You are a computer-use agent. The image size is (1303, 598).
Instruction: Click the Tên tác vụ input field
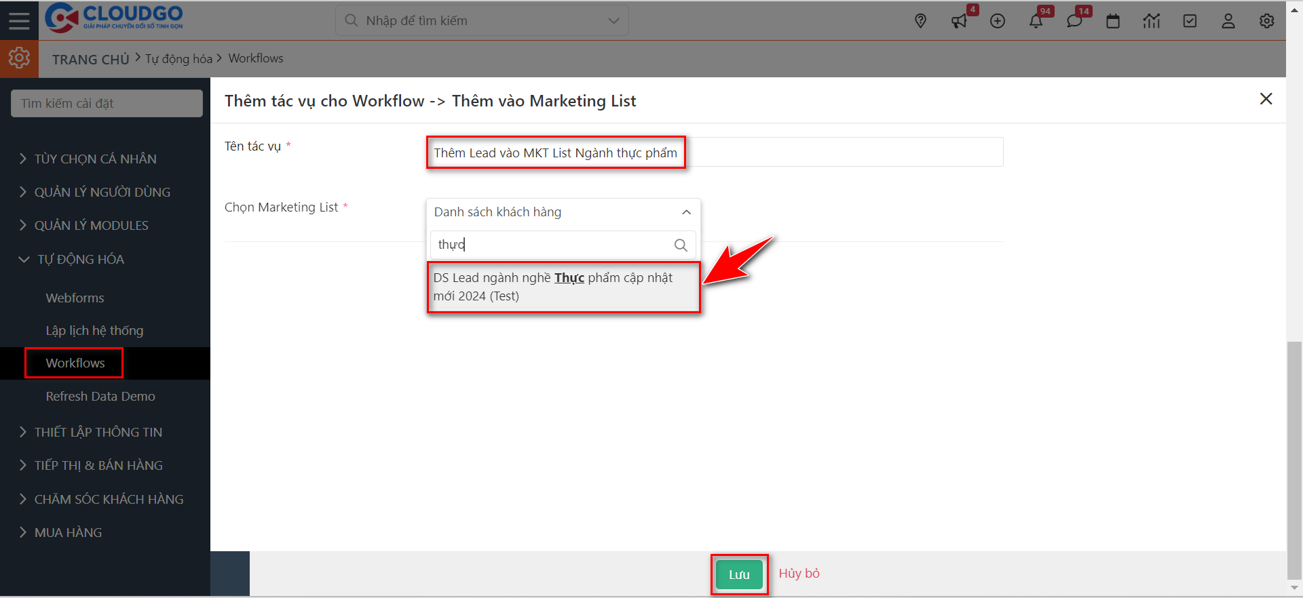click(714, 153)
